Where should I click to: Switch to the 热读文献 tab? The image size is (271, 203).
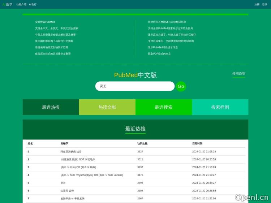(107, 107)
